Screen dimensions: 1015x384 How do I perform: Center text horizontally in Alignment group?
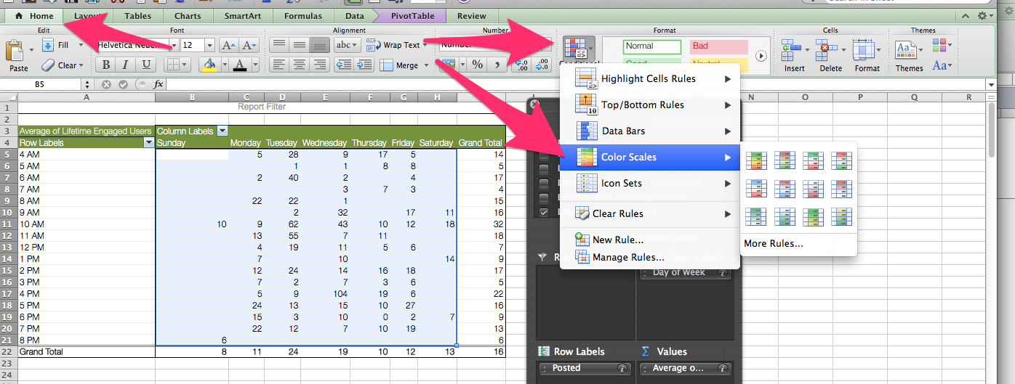pos(298,65)
